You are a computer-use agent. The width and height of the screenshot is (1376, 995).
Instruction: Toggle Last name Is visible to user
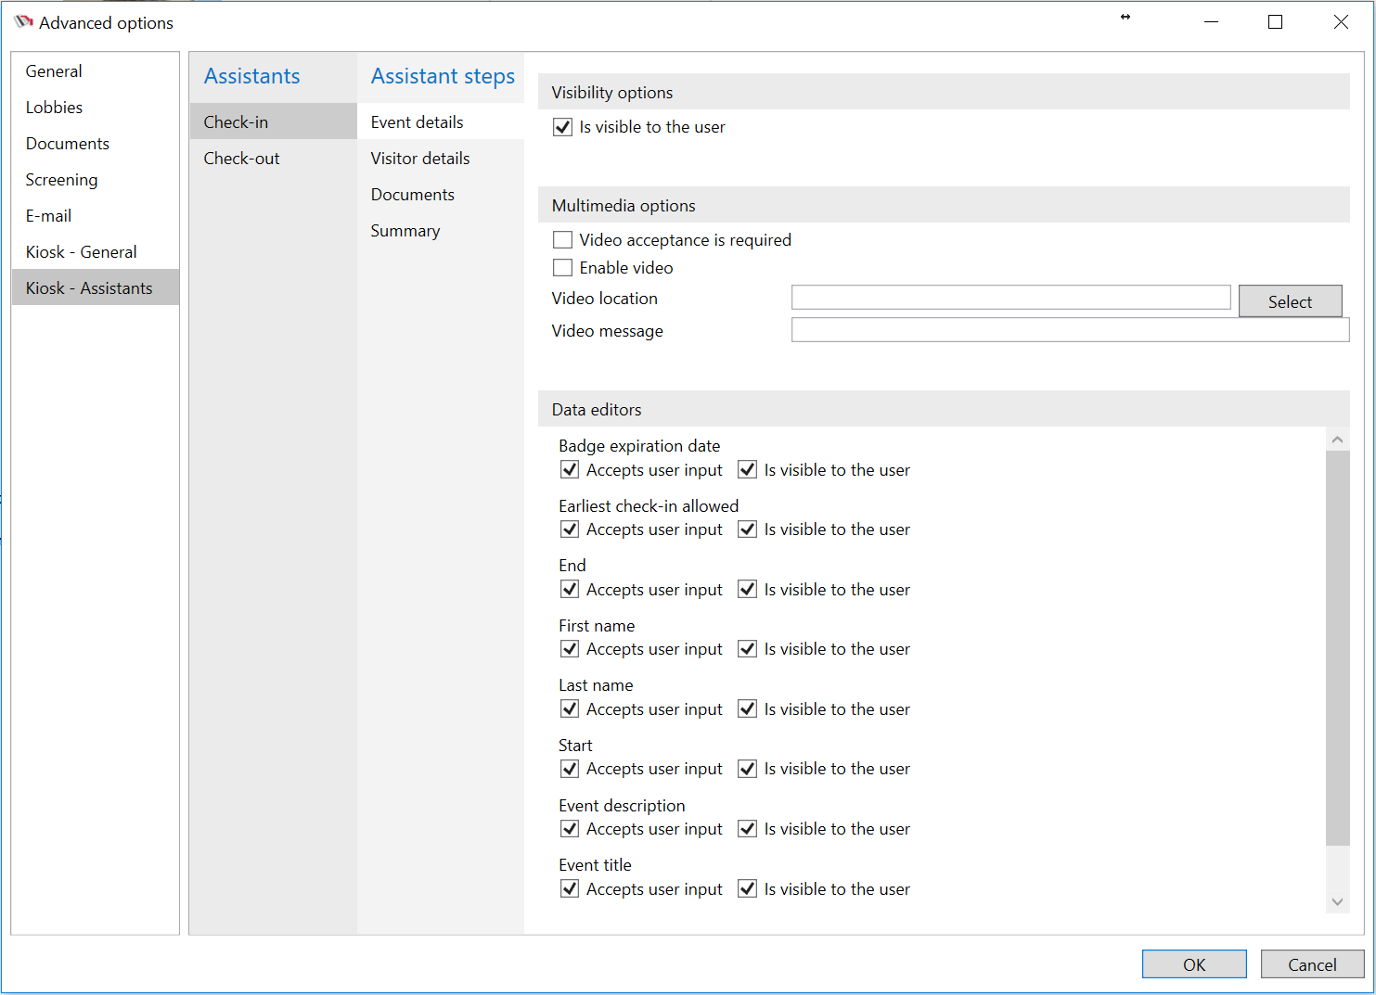747,709
